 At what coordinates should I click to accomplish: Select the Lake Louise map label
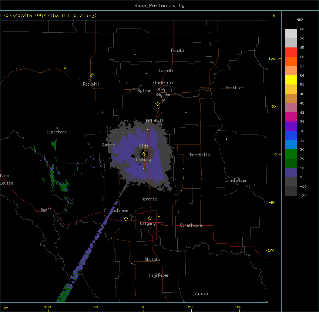pyautogui.click(x=7, y=179)
